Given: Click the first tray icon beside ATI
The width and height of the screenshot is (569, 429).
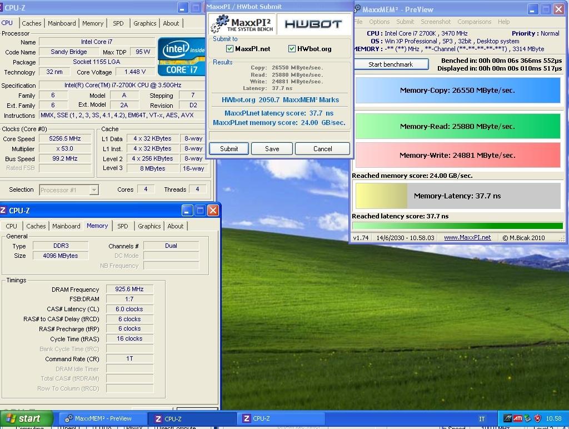Looking at the screenshot, I should click(x=507, y=418).
